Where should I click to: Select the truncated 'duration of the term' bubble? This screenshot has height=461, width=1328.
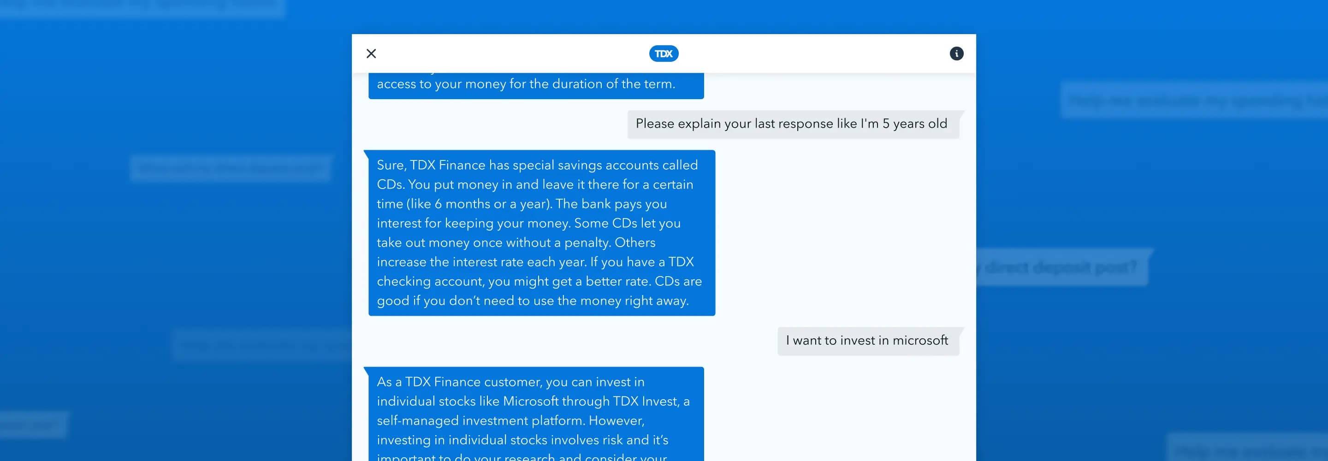point(536,83)
